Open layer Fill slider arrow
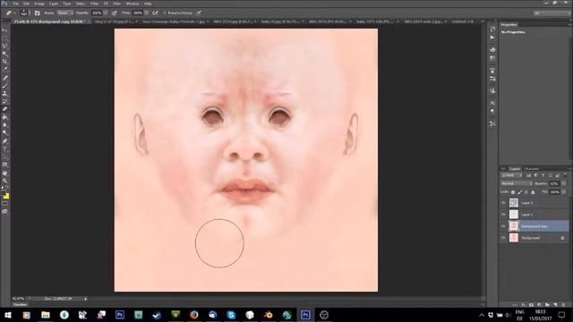 pyautogui.click(x=564, y=192)
